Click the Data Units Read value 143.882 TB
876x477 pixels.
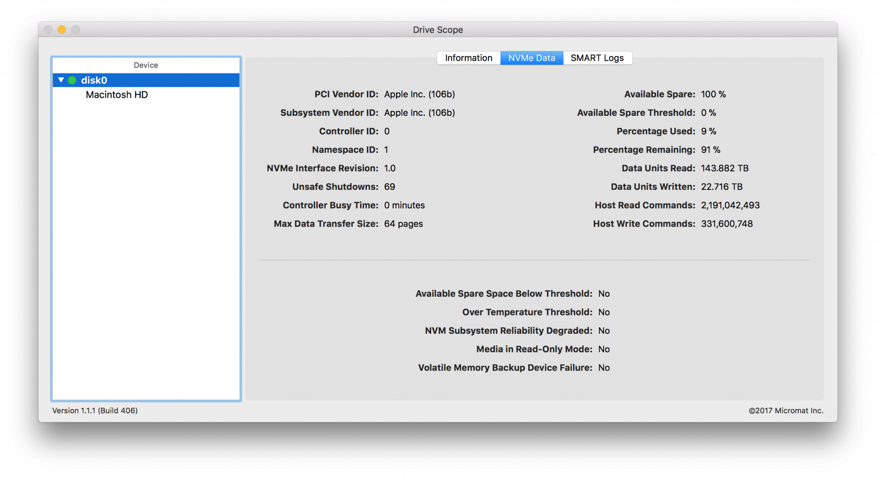pos(725,168)
